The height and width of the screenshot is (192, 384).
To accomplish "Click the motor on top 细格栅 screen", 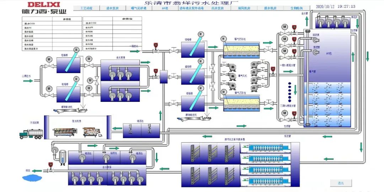I will click(x=201, y=34).
